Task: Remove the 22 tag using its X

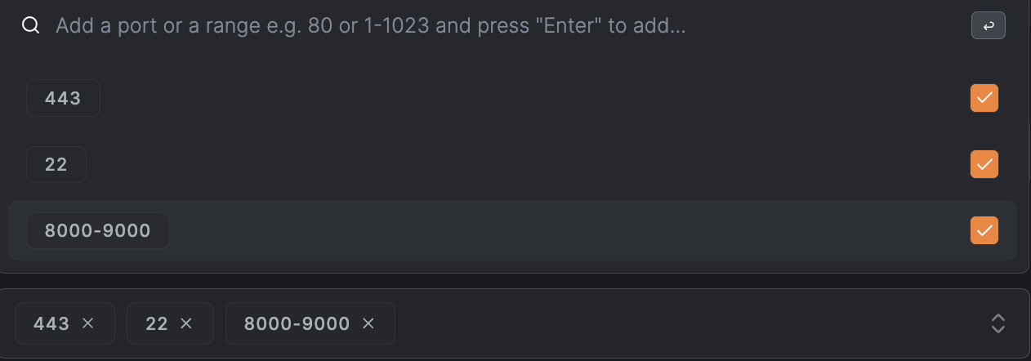Action: tap(185, 323)
